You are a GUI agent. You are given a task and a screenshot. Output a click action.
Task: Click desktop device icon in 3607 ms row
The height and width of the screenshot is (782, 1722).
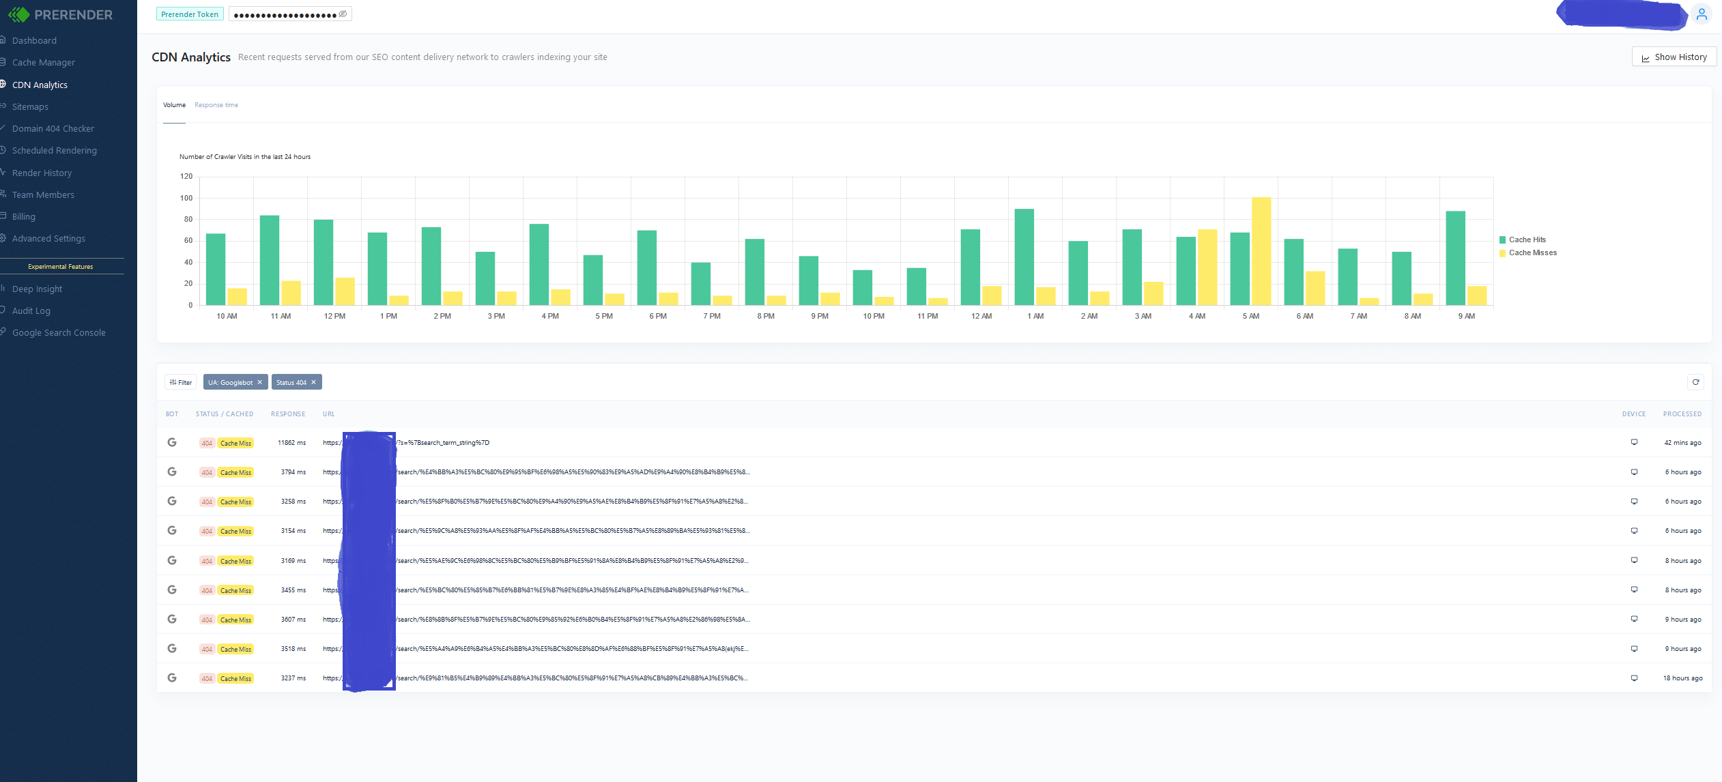click(1634, 619)
